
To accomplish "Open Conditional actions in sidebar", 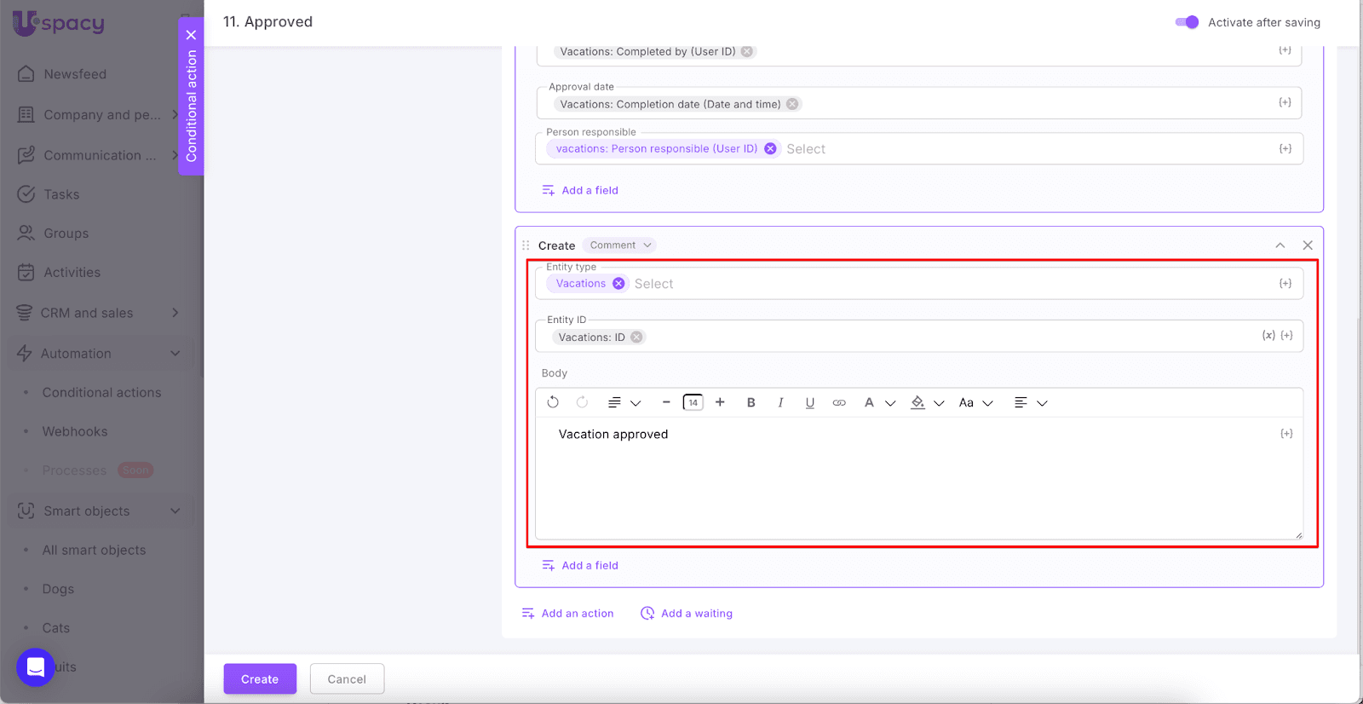I will tap(101, 393).
